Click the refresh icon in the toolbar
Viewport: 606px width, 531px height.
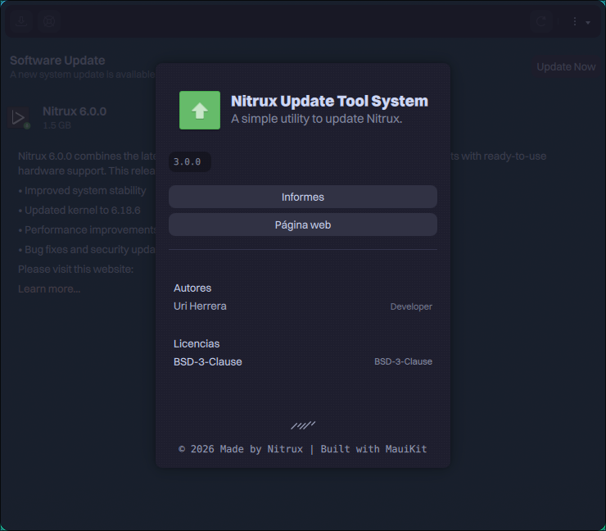click(540, 22)
